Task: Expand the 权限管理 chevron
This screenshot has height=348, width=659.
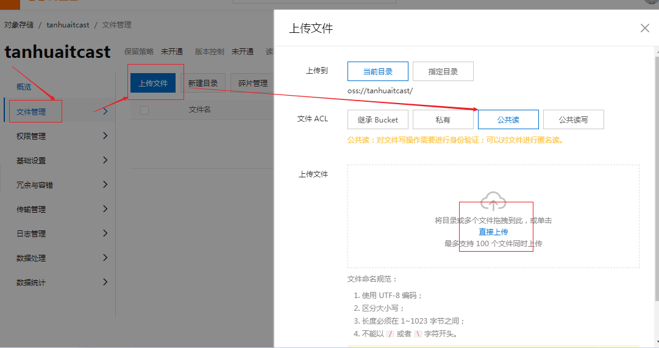Action: pos(105,135)
